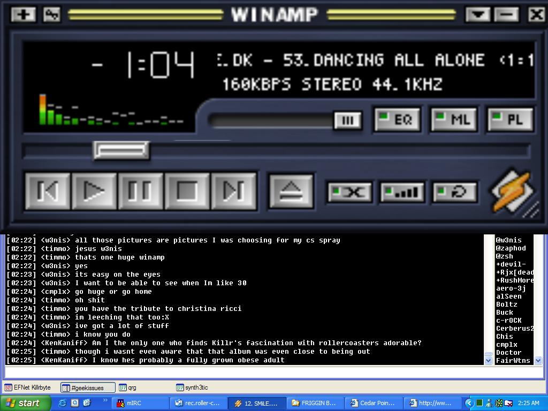Click the "go huge or go home" message

113,292
